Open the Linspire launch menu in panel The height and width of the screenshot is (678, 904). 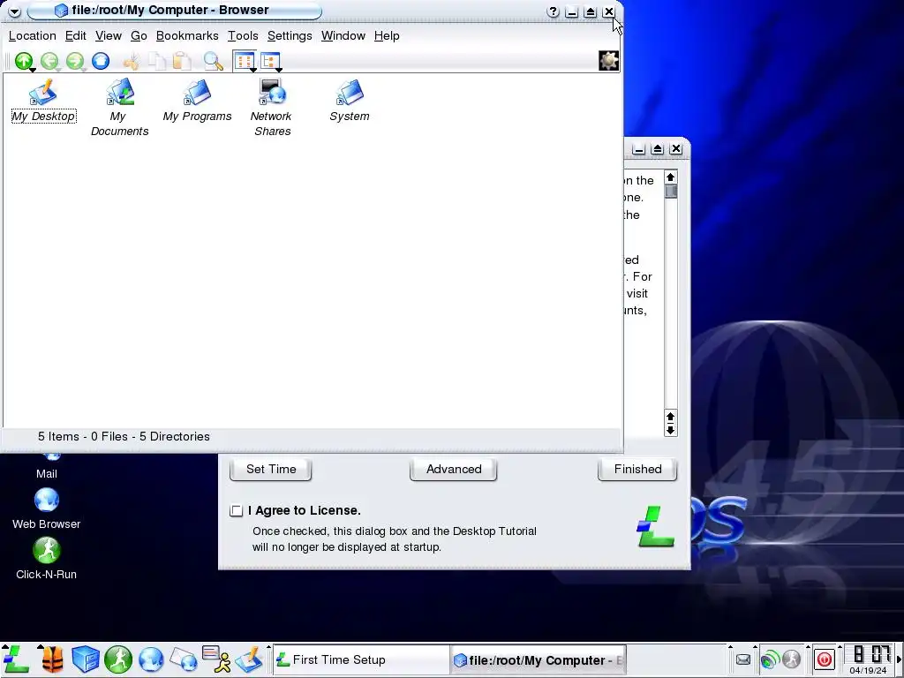[16, 659]
